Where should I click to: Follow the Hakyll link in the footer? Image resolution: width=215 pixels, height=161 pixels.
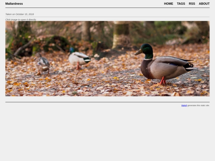[x=184, y=105]
